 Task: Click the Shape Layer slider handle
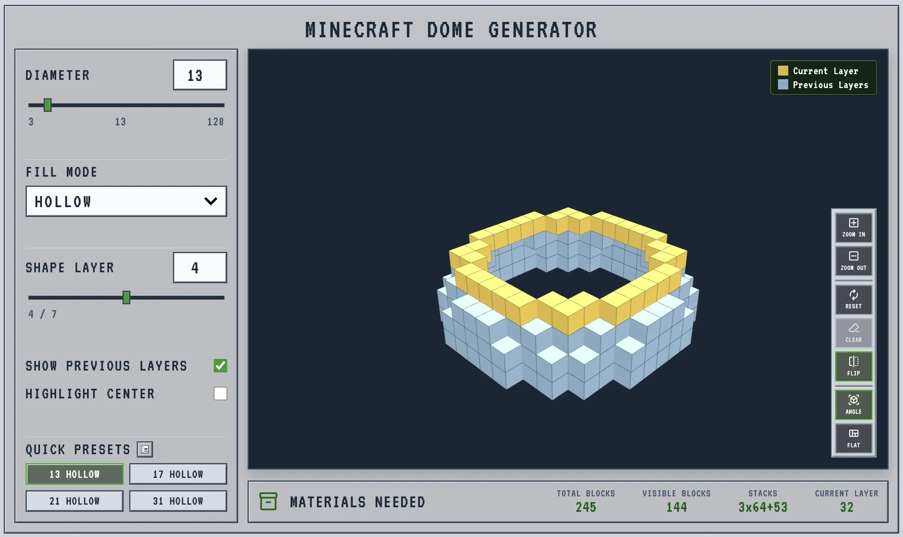point(126,297)
